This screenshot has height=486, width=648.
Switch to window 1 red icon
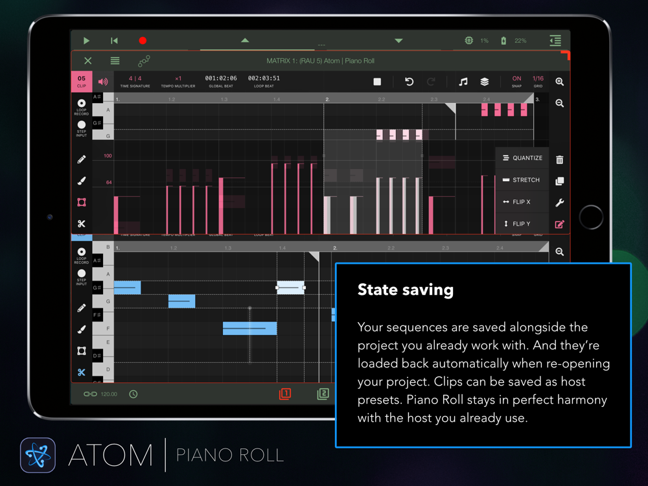pyautogui.click(x=285, y=394)
